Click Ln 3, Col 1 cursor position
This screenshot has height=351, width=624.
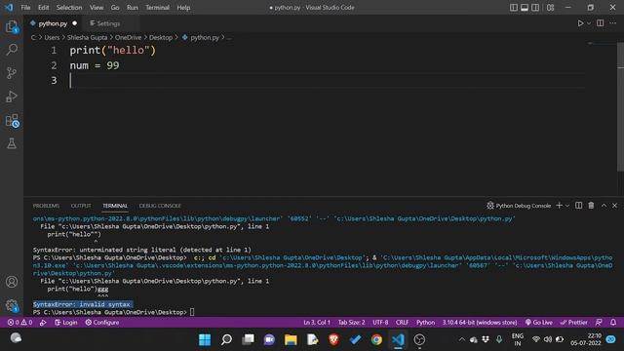317,323
